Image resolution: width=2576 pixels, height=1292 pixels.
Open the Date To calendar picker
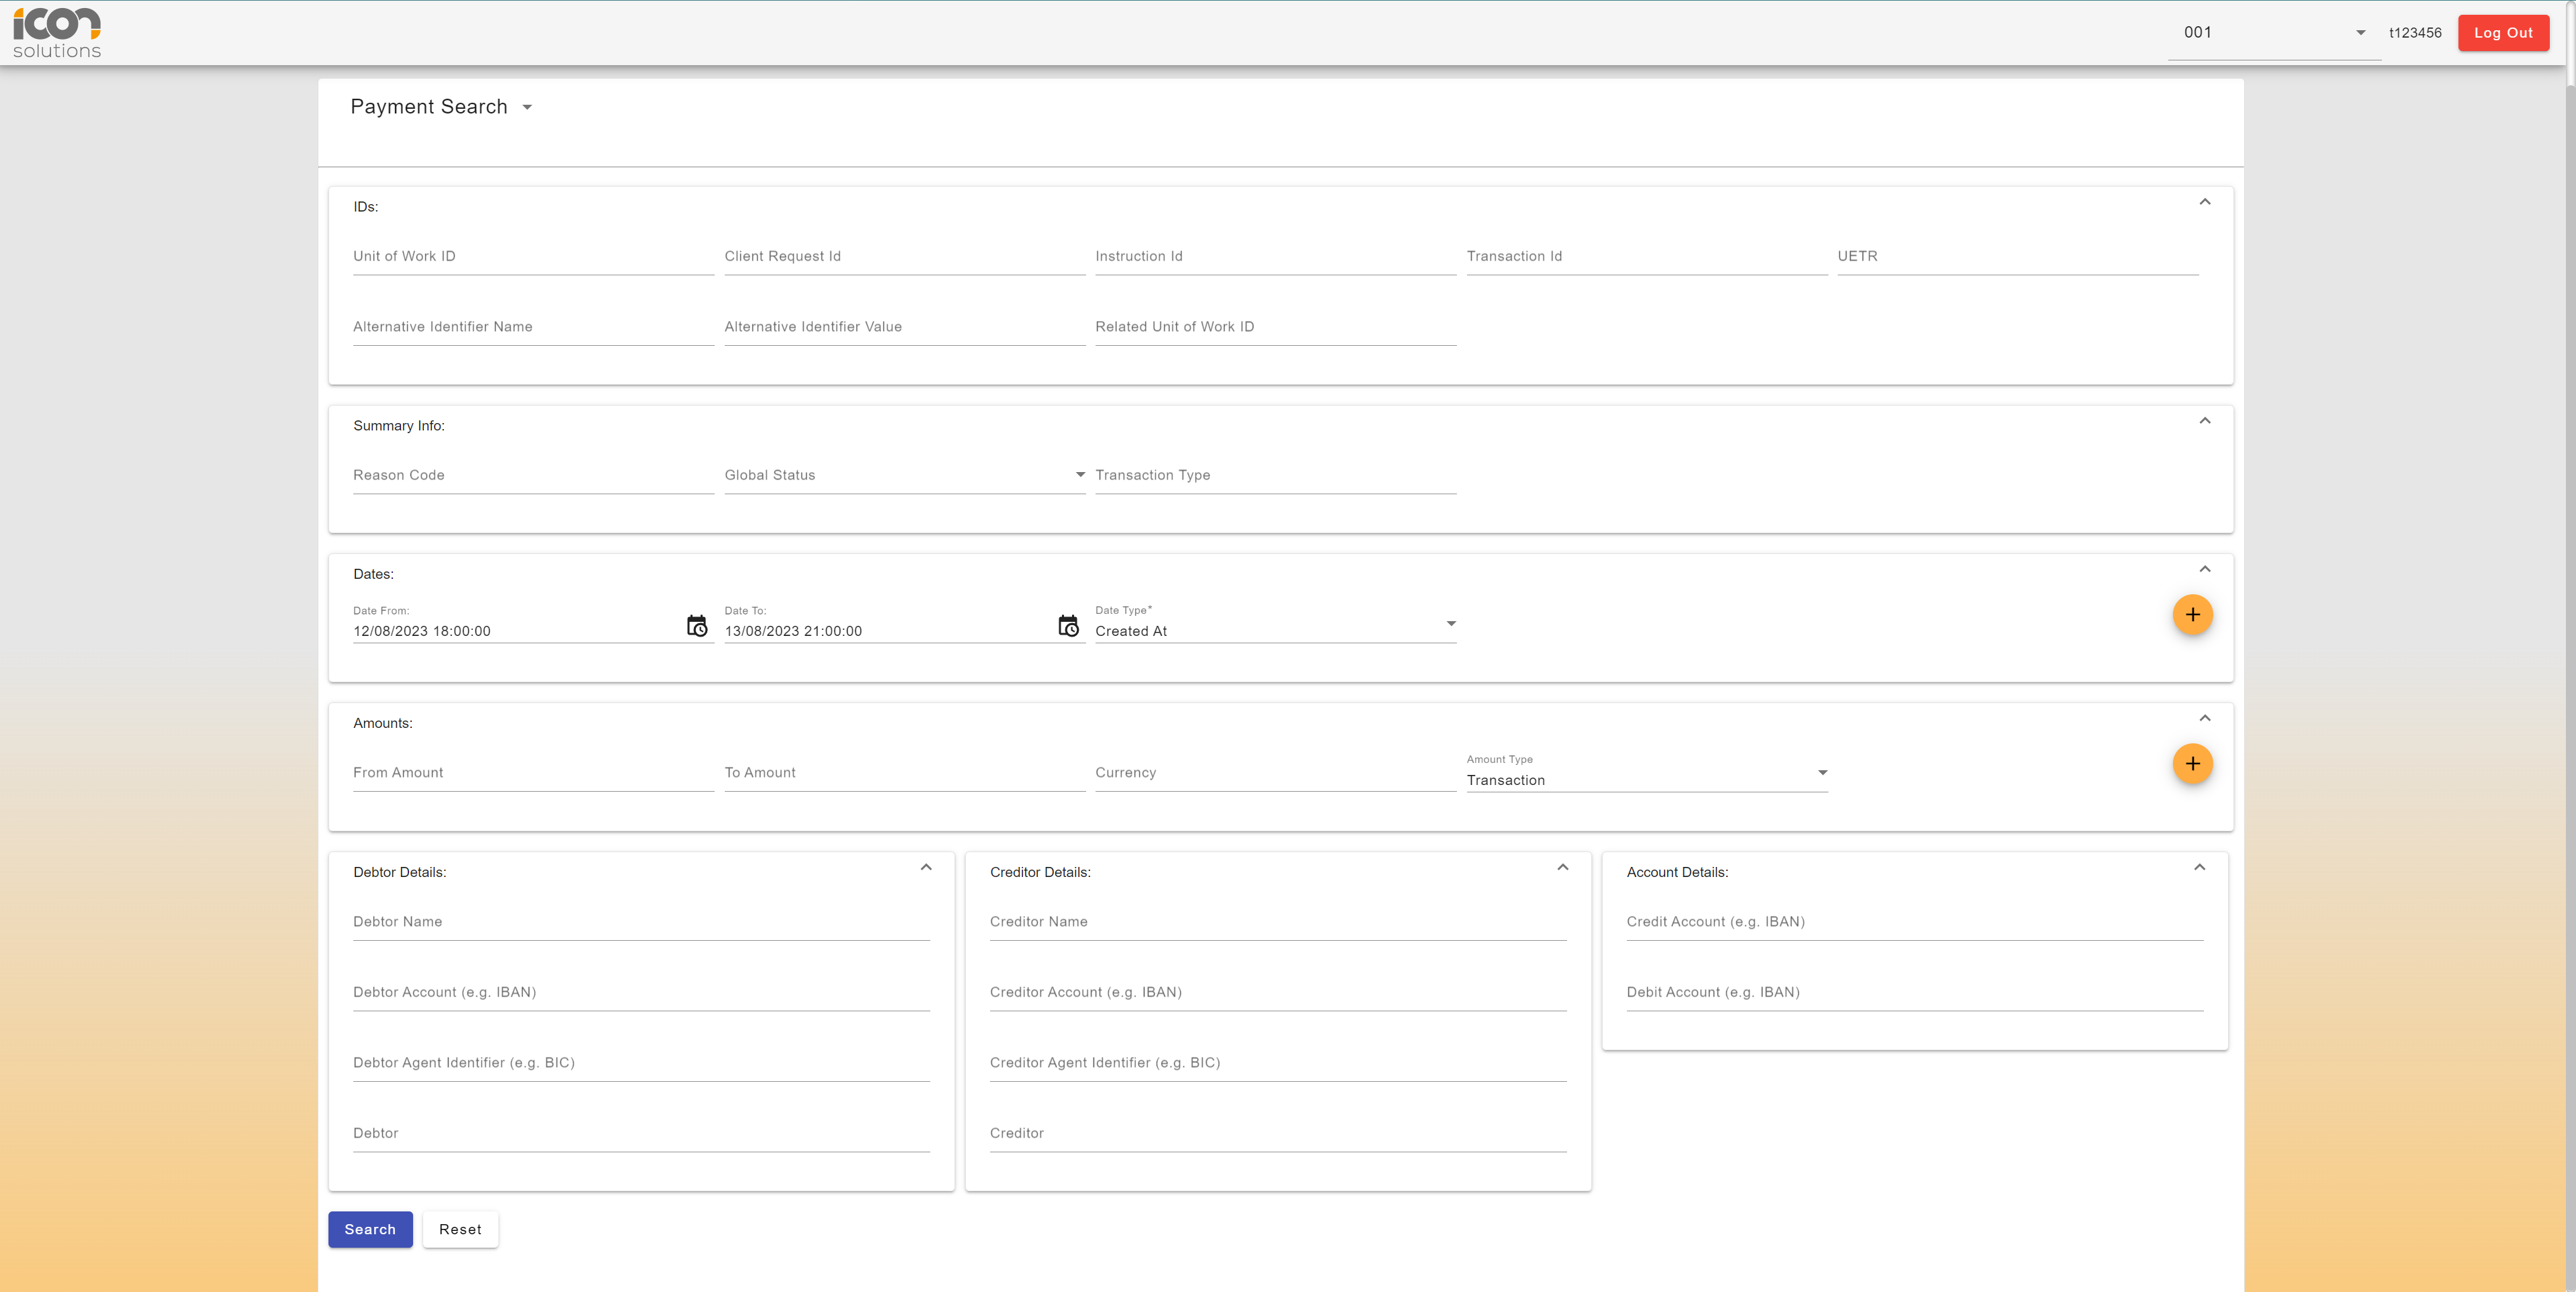pyautogui.click(x=1068, y=626)
